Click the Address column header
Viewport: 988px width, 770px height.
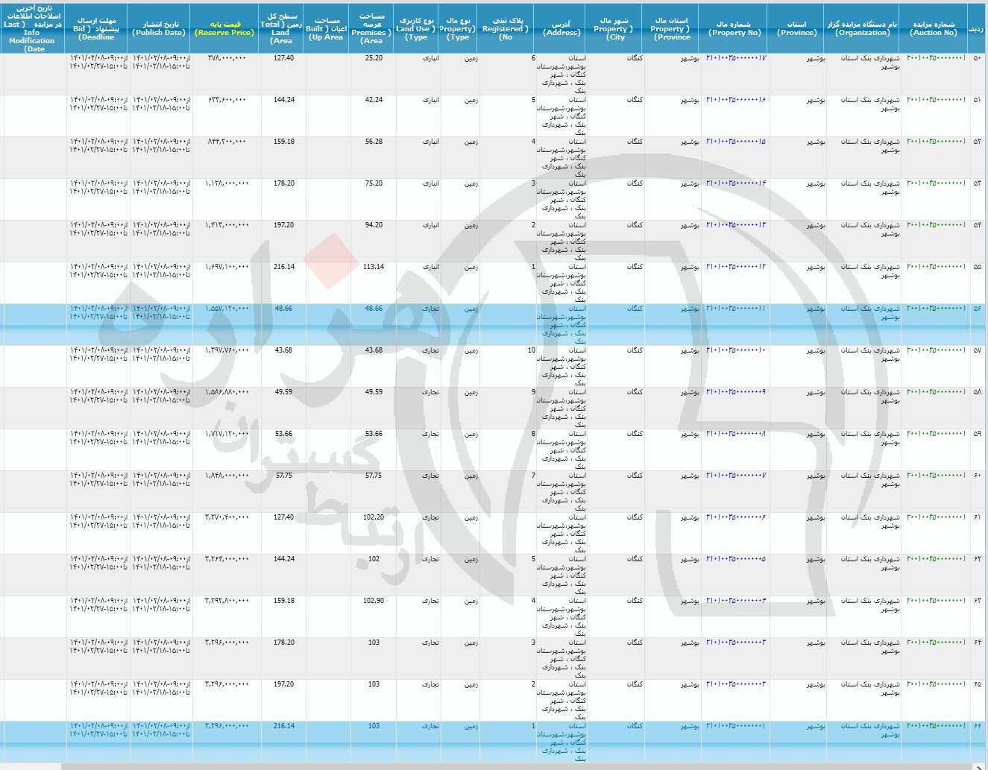point(561,28)
